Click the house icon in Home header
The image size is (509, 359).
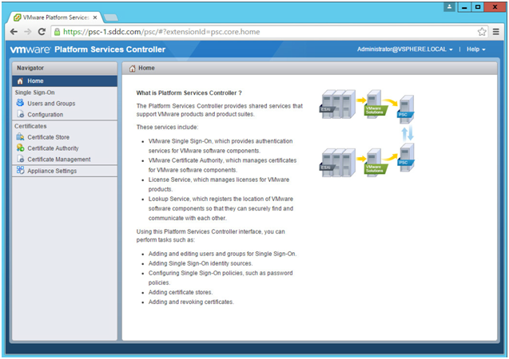132,69
